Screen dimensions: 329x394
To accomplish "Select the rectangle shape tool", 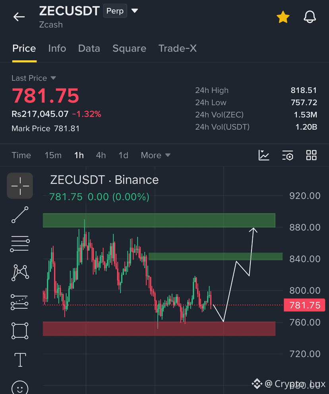I will [20, 331].
